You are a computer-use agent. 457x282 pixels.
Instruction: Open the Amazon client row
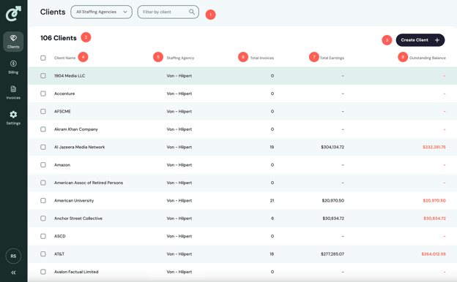[62, 165]
